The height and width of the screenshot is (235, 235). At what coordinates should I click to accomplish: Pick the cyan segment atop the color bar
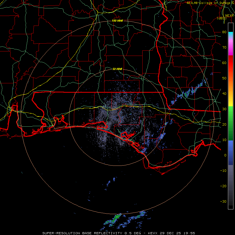click(x=231, y=34)
